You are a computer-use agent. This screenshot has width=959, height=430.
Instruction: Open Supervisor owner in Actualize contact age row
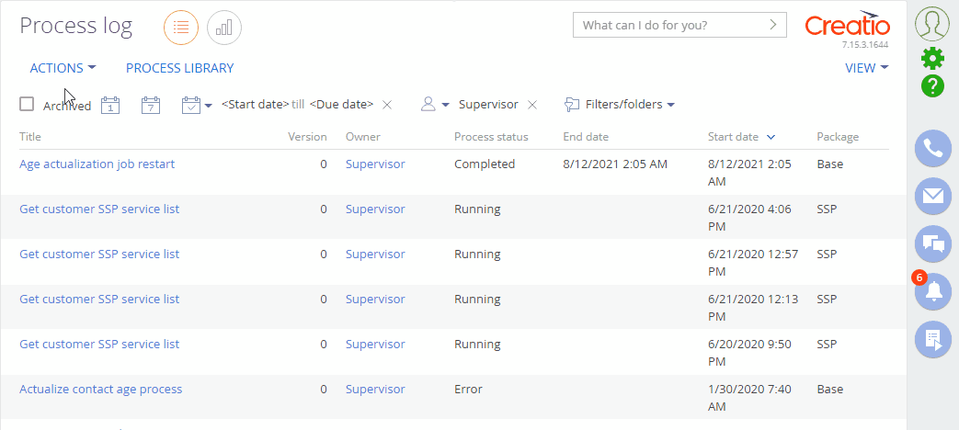pyautogui.click(x=375, y=389)
